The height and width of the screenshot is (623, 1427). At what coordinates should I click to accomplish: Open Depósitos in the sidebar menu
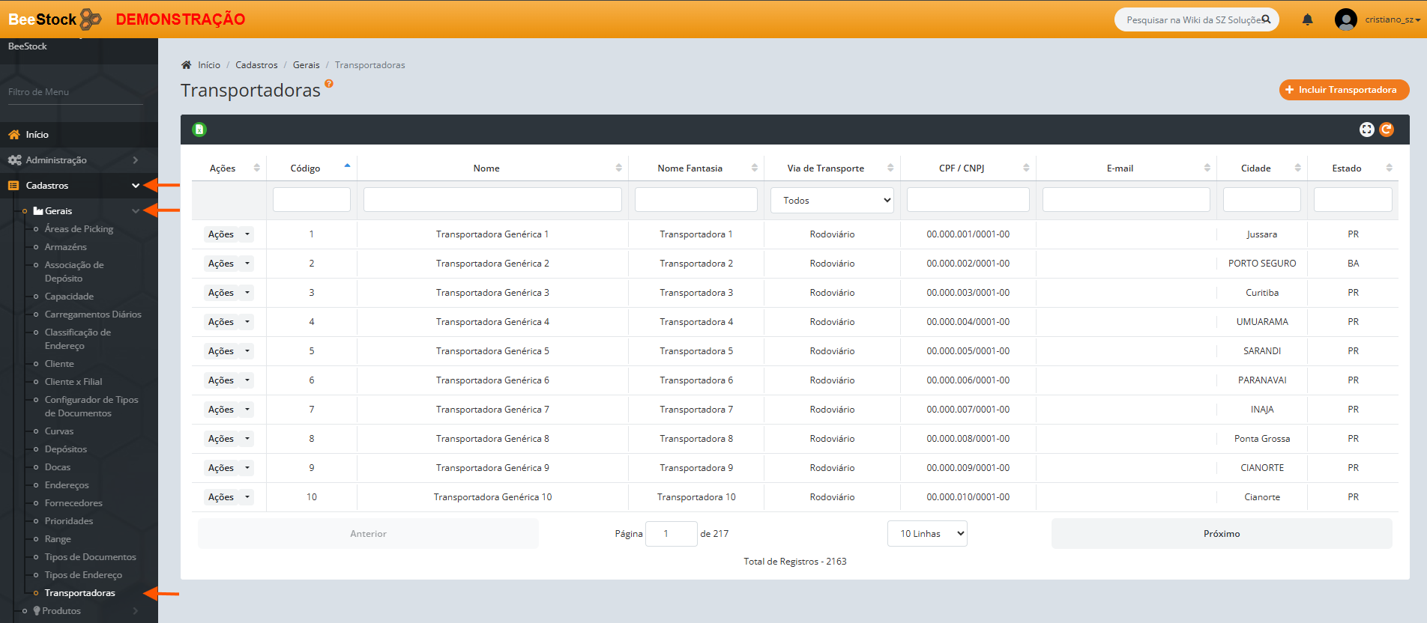pyautogui.click(x=66, y=449)
